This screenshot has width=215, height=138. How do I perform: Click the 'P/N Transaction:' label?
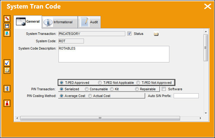pos(43,89)
